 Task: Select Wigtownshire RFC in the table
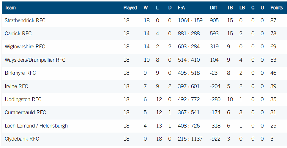pos(25,47)
